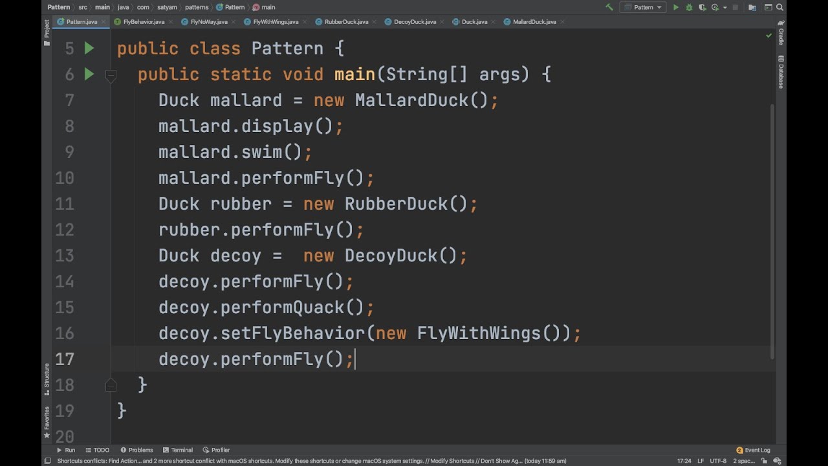Change UTF-8 file encoding in status bar
Screen dimensions: 828x466
pos(718,461)
